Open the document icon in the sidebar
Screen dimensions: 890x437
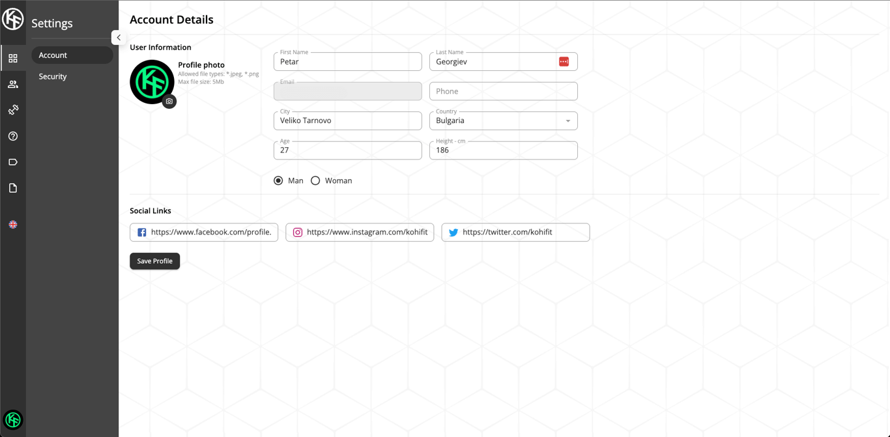[x=13, y=188]
